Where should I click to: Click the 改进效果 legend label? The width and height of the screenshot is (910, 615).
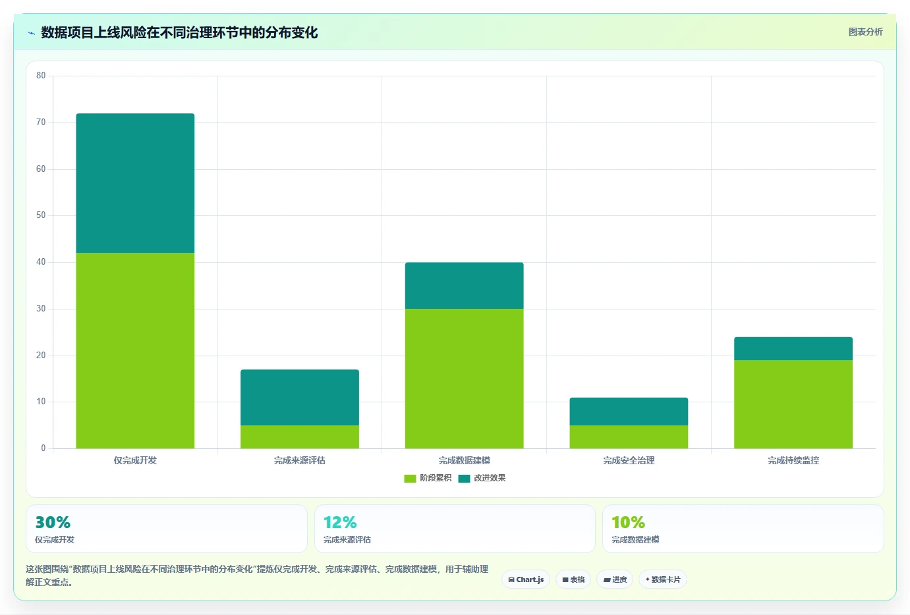tap(490, 478)
